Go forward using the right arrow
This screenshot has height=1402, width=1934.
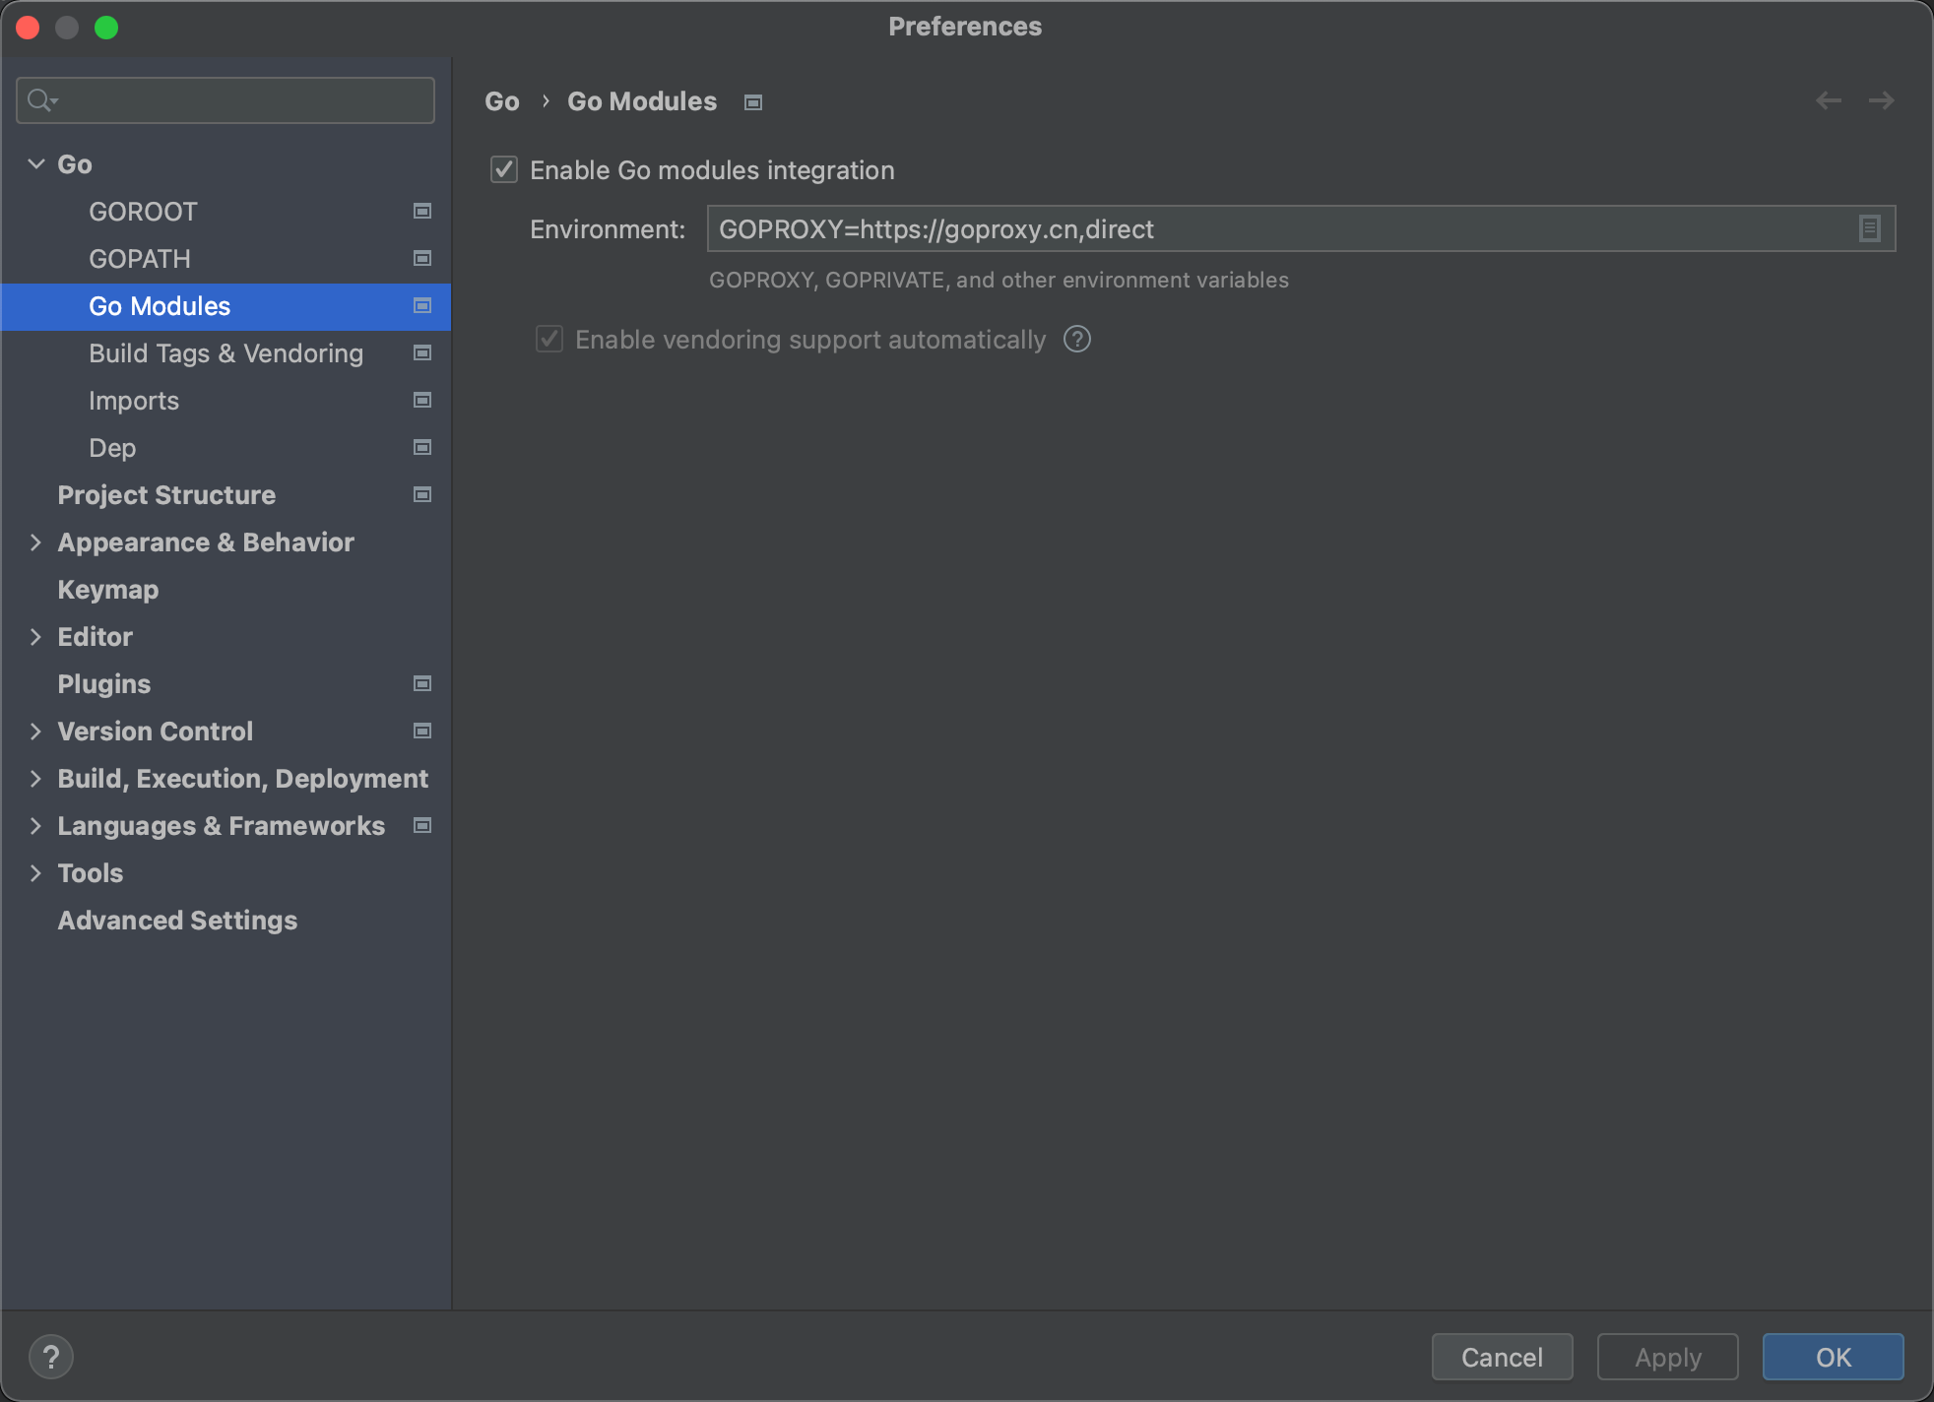click(x=1881, y=100)
